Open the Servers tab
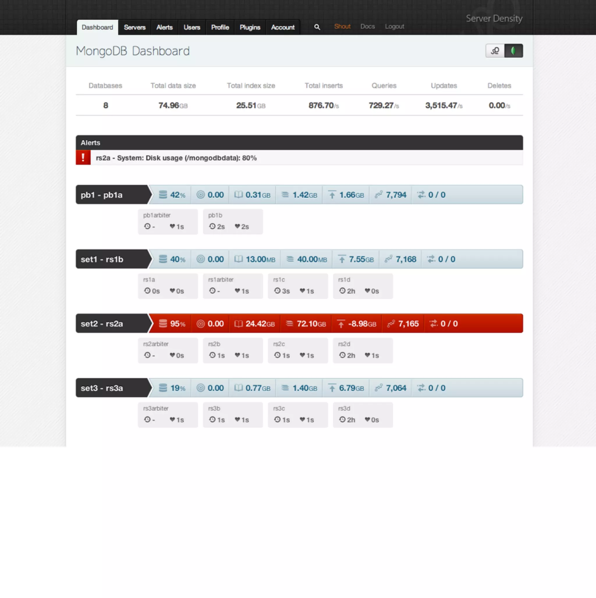This screenshot has width=596, height=598. click(134, 28)
